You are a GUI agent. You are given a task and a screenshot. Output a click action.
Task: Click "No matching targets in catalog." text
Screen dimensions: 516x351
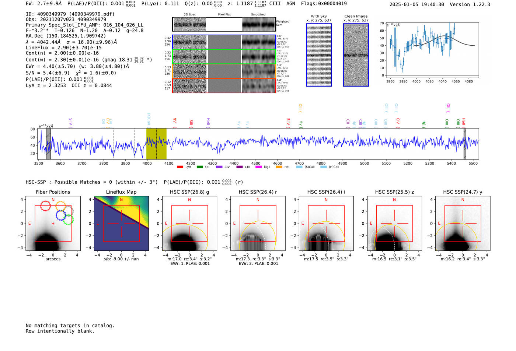[70, 326]
